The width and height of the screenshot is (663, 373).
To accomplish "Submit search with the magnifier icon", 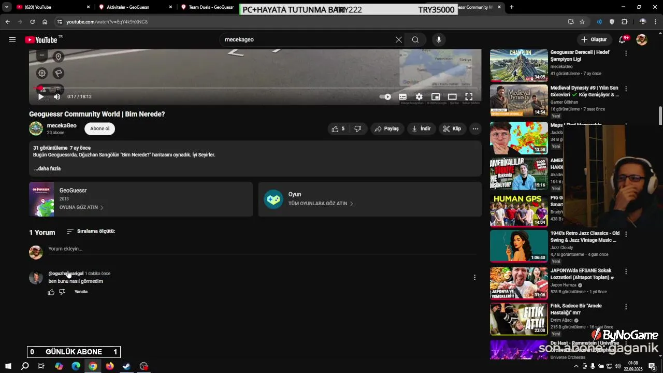I will pos(415,39).
